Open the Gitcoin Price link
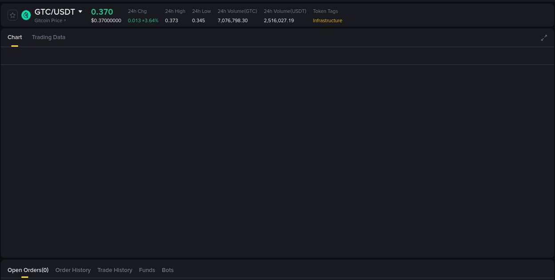 pyautogui.click(x=48, y=20)
